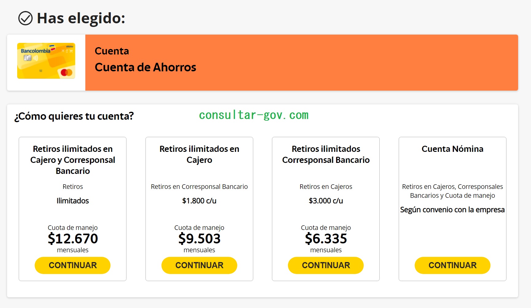Select the Retiros ilimitados Corresponsal Bancario heading
531x308 pixels.
(x=326, y=154)
